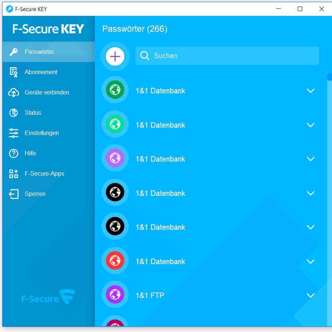Click the lock-out icon beside Sperren

click(x=14, y=194)
